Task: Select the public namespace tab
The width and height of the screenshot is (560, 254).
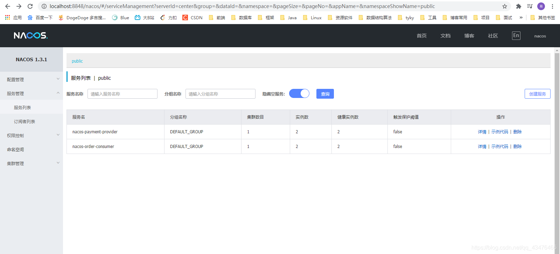Action: (x=77, y=61)
